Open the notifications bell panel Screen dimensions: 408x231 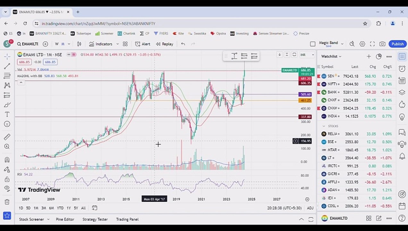402,156
